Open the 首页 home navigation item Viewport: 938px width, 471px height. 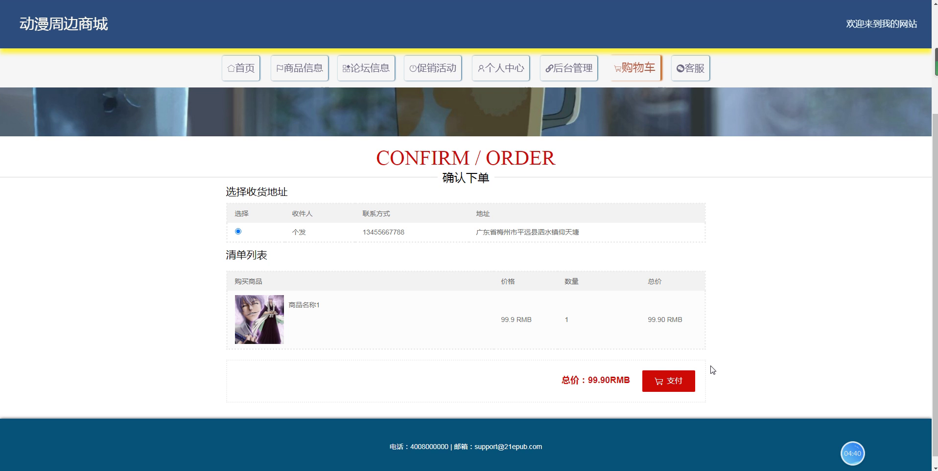click(241, 68)
